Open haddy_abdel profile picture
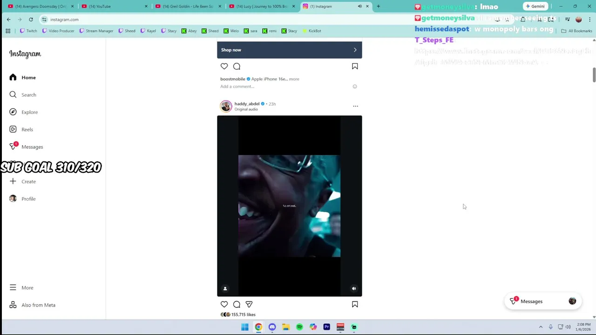Viewport: 596px width, 335px height. 226,106
